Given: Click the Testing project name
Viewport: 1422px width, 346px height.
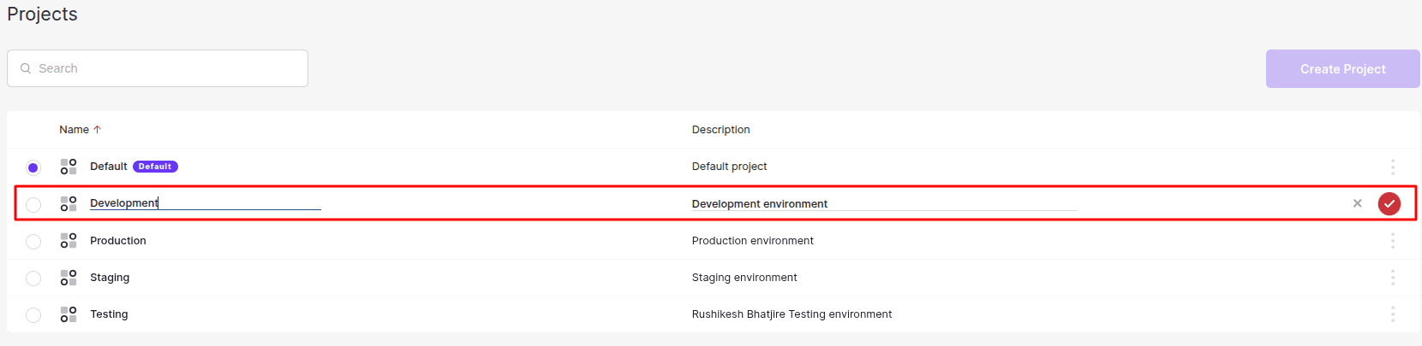Looking at the screenshot, I should pos(109,314).
